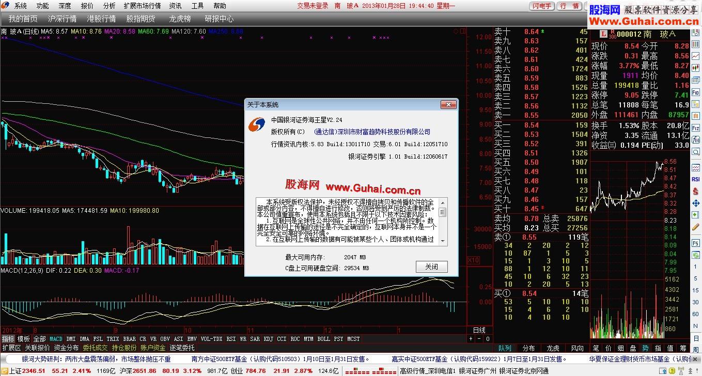Click the signal antenna icon in status bar
Viewport: 702px width, 376px height.
pyautogui.click(x=681, y=370)
